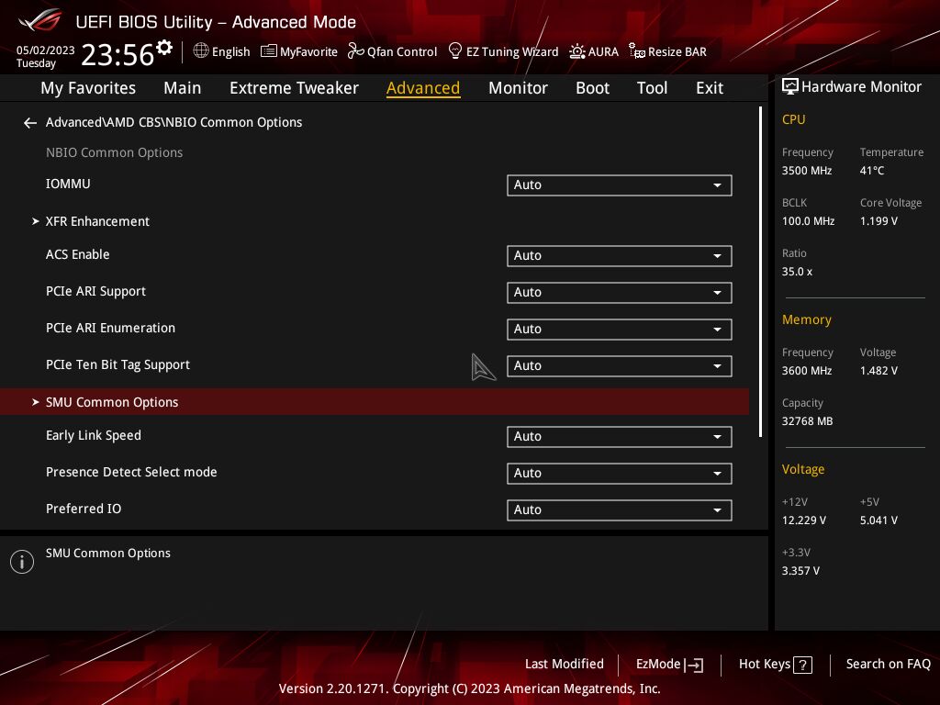Go back using the left arrow icon

(x=30, y=123)
